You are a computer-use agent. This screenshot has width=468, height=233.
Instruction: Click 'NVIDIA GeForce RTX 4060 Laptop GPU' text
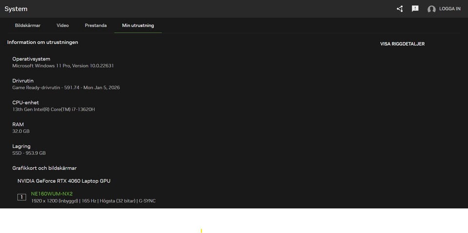click(x=64, y=181)
